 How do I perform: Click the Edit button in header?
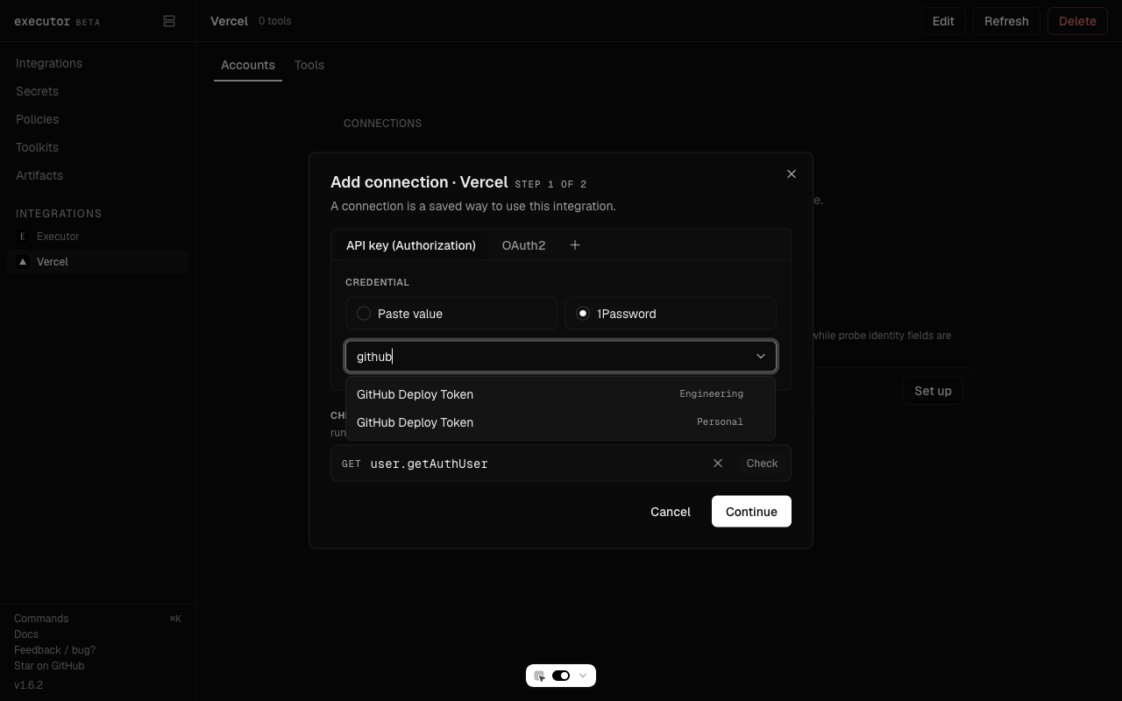pyautogui.click(x=943, y=21)
